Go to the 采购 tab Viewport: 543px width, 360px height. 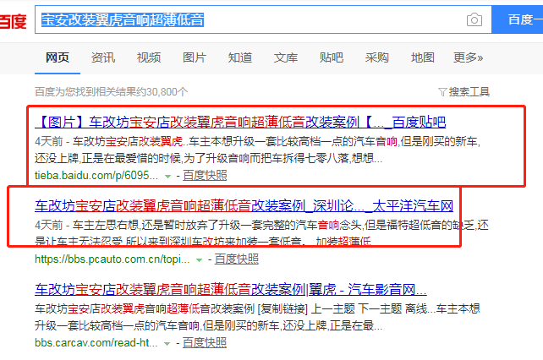377,57
